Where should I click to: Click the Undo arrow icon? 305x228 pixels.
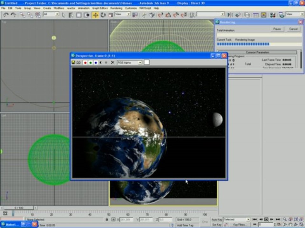(6, 15)
